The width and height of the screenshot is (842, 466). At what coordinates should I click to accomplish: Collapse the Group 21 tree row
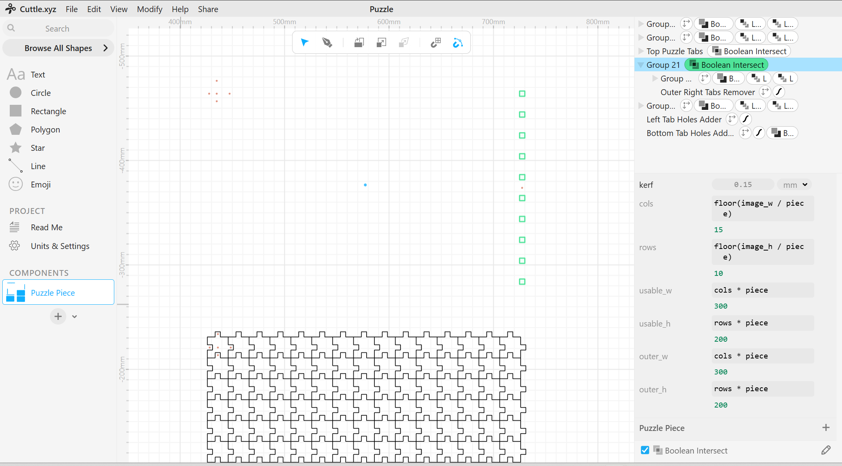pos(641,65)
